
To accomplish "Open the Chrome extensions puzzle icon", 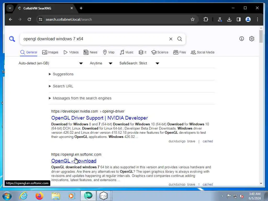I will click(x=206, y=19).
